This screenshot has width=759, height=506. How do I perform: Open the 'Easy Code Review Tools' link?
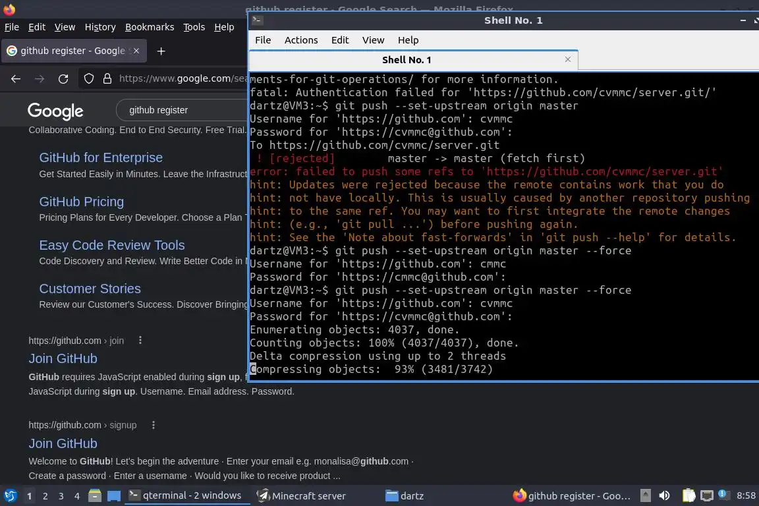(x=112, y=245)
